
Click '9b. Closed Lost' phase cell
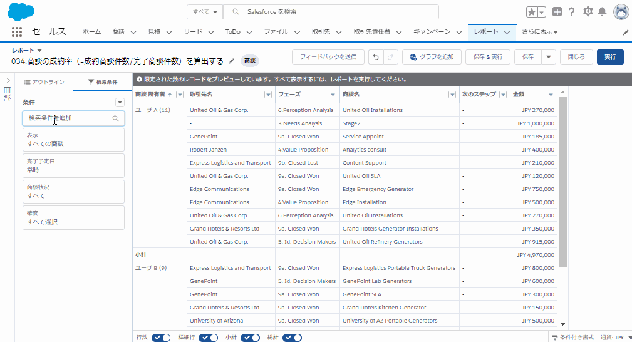click(298, 163)
